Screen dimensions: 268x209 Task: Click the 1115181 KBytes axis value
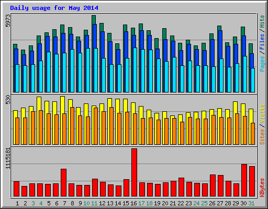(x=8, y=158)
